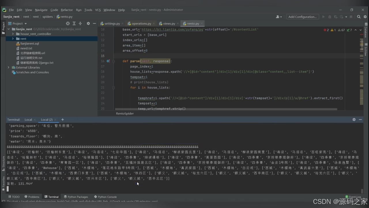The width and height of the screenshot is (369, 208).
Task: Click the Profile run icon
Action: (341, 17)
